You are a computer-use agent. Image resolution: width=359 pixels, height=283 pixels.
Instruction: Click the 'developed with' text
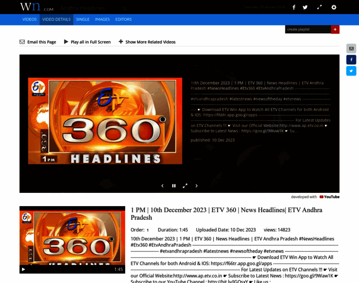(304, 197)
